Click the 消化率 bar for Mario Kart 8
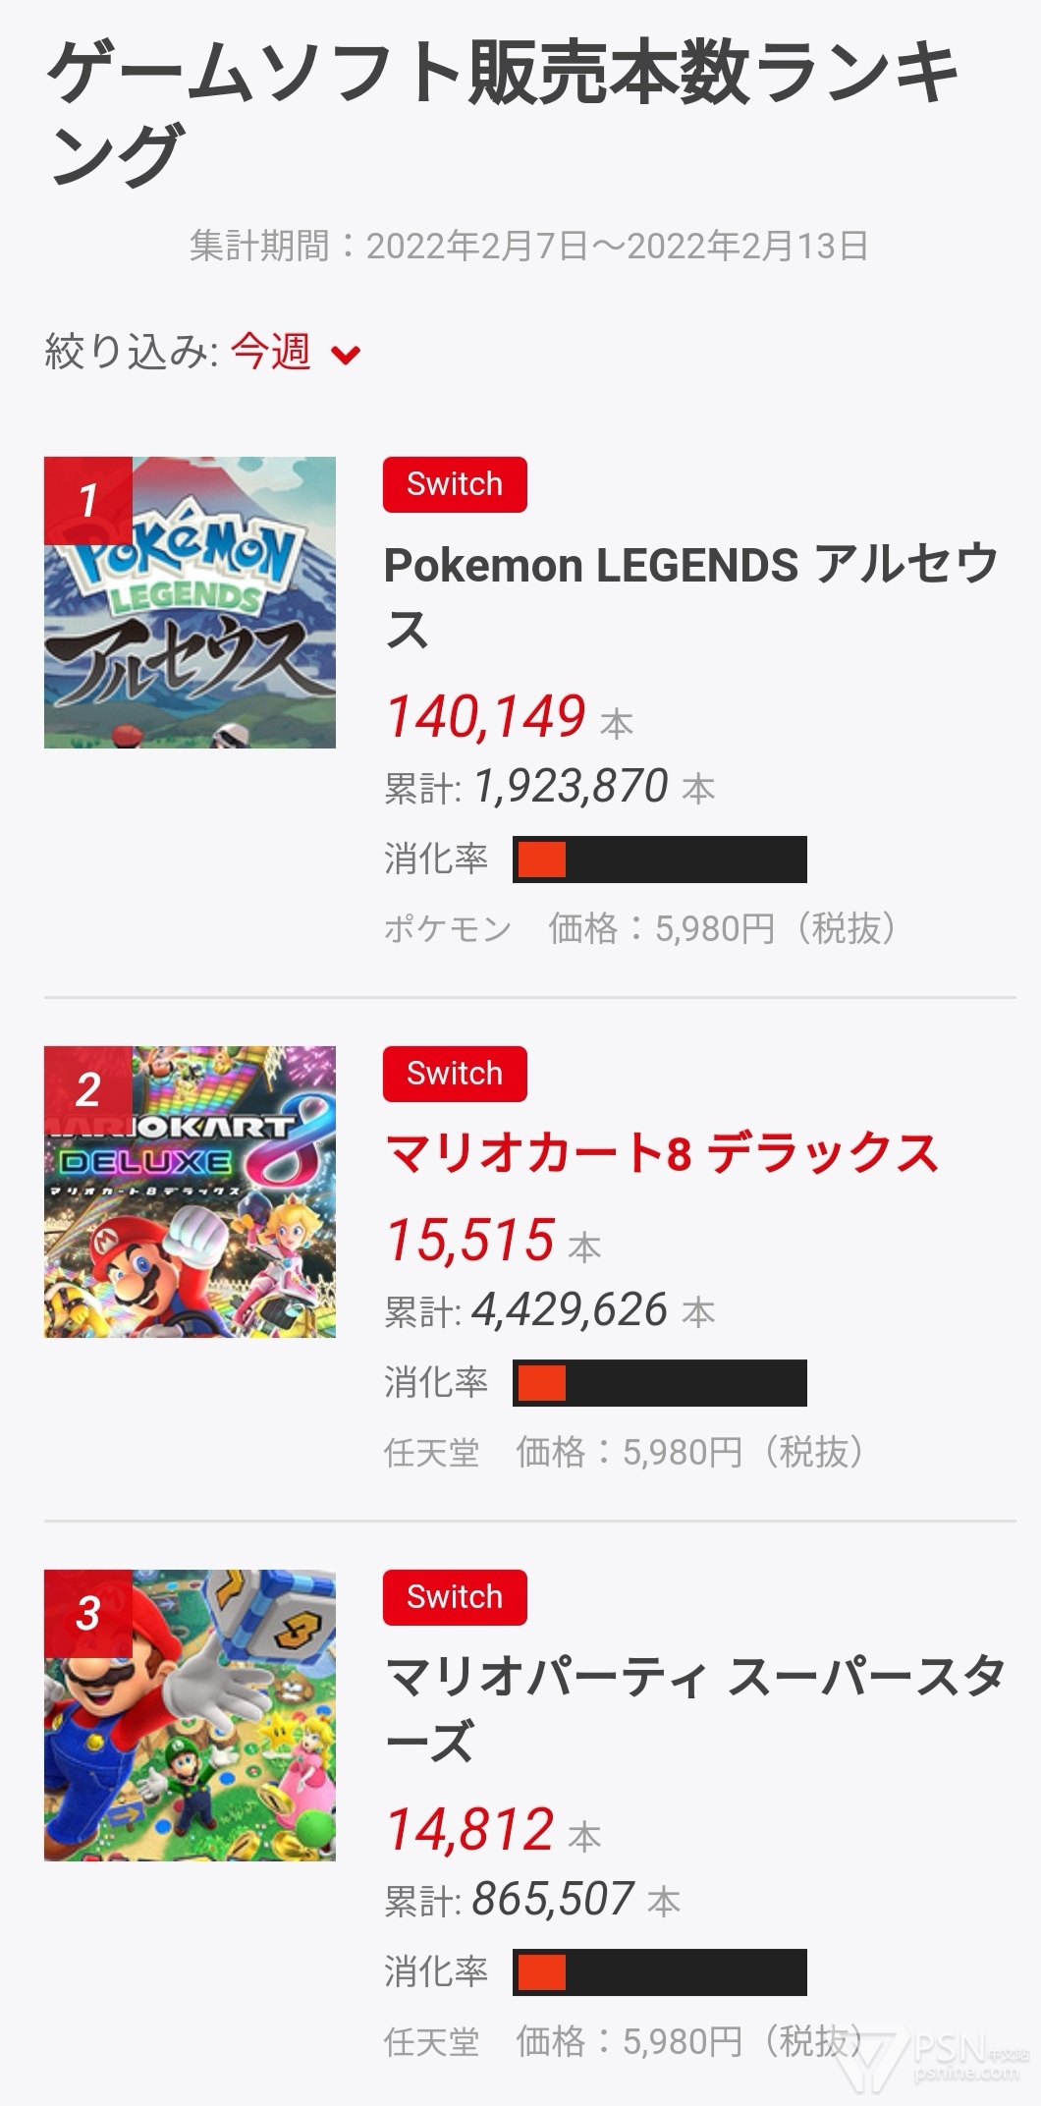 coord(659,1383)
